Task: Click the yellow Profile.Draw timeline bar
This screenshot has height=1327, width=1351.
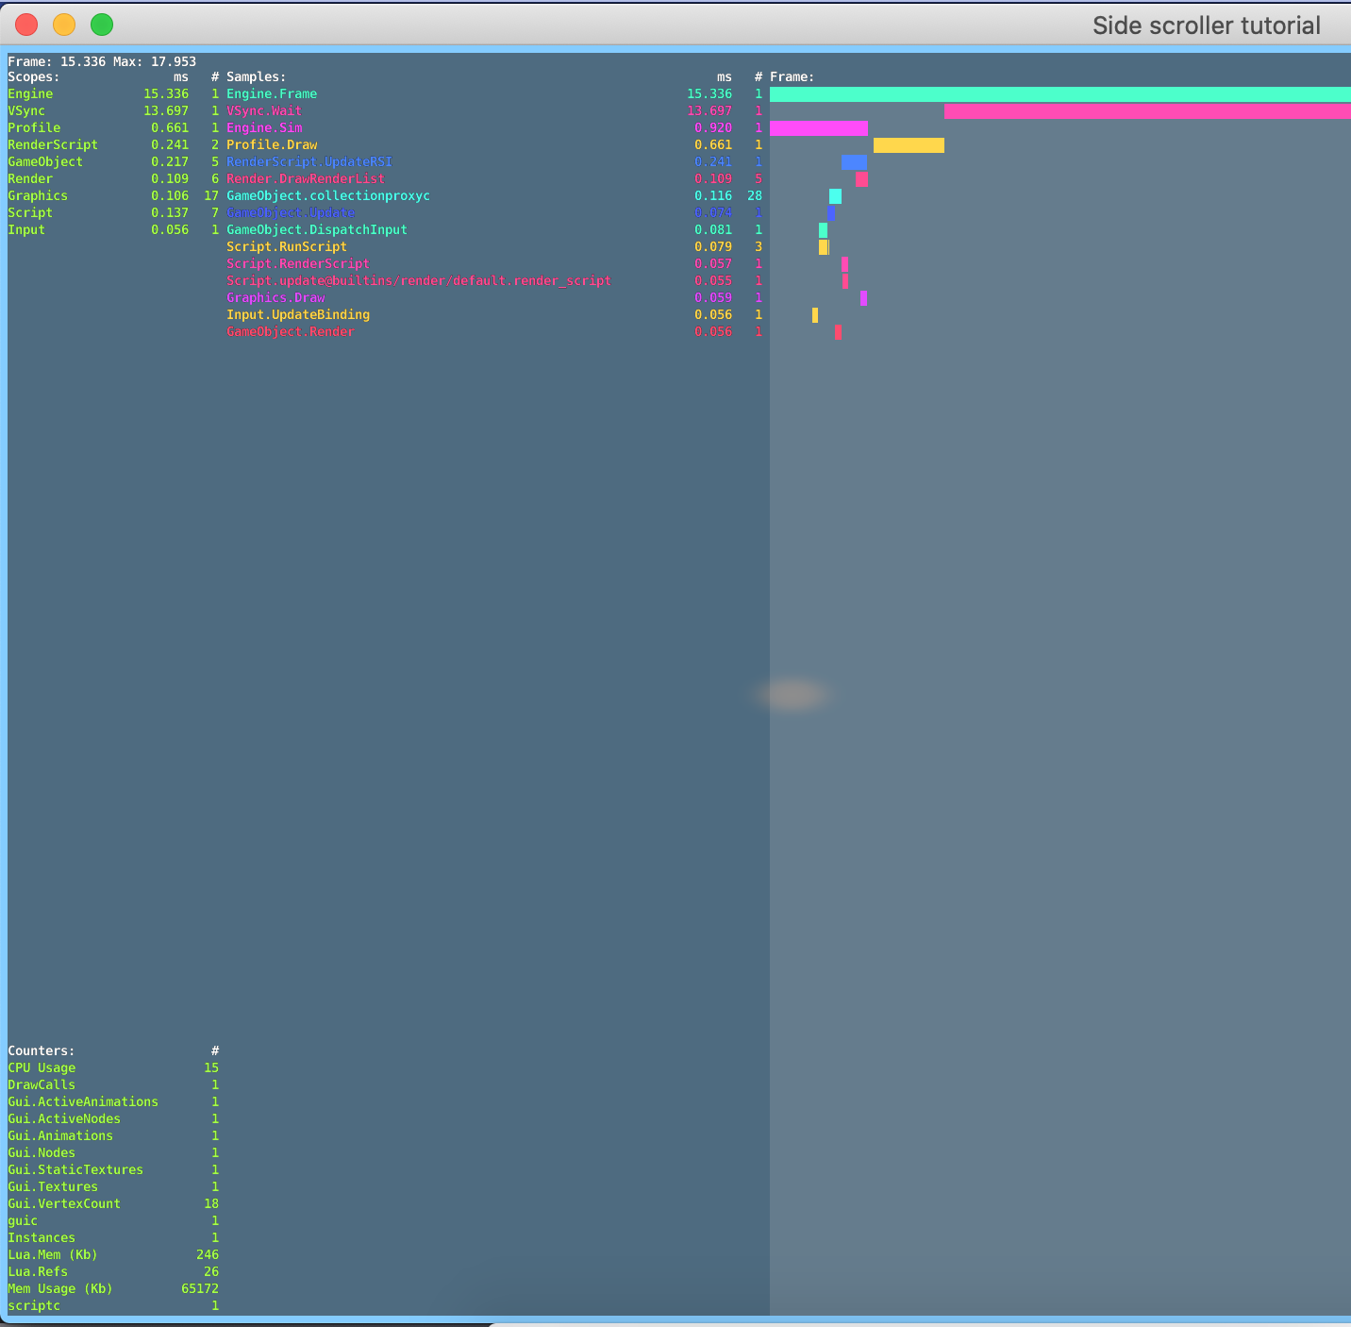Action: 909,145
